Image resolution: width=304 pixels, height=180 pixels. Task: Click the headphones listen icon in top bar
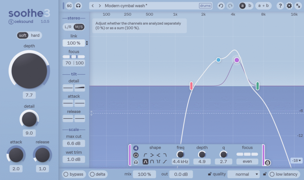pyautogui.click(x=78, y=6)
